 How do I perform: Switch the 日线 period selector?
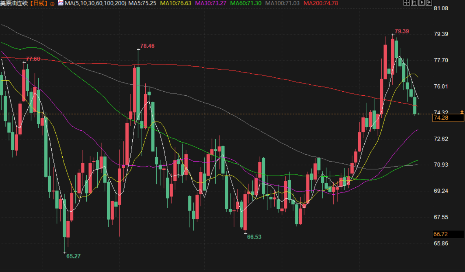(x=39, y=3)
